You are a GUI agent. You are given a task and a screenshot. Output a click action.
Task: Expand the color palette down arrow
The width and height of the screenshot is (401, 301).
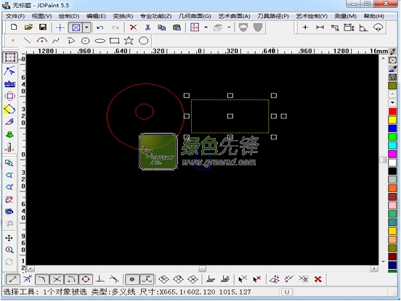[392, 103]
